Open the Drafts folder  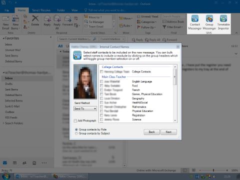(8, 84)
